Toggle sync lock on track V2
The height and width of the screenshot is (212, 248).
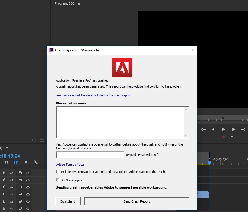click(20, 201)
